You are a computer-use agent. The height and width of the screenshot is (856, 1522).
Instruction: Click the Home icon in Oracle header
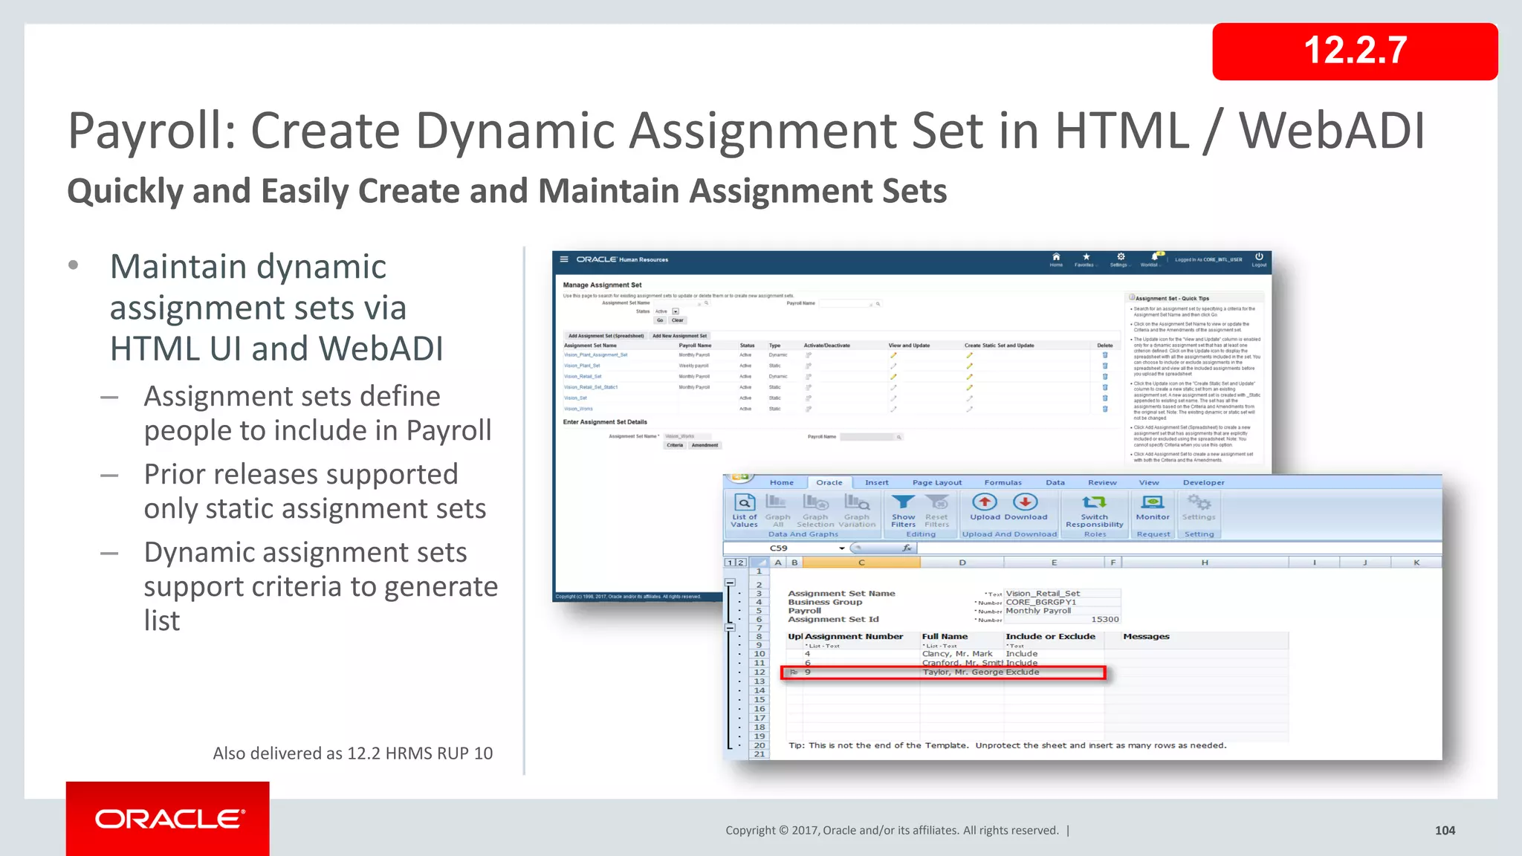point(1056,256)
